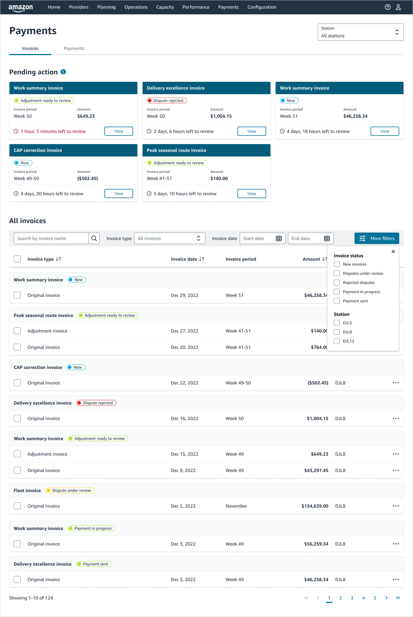
Task: Open the Providers menu
Action: (79, 7)
